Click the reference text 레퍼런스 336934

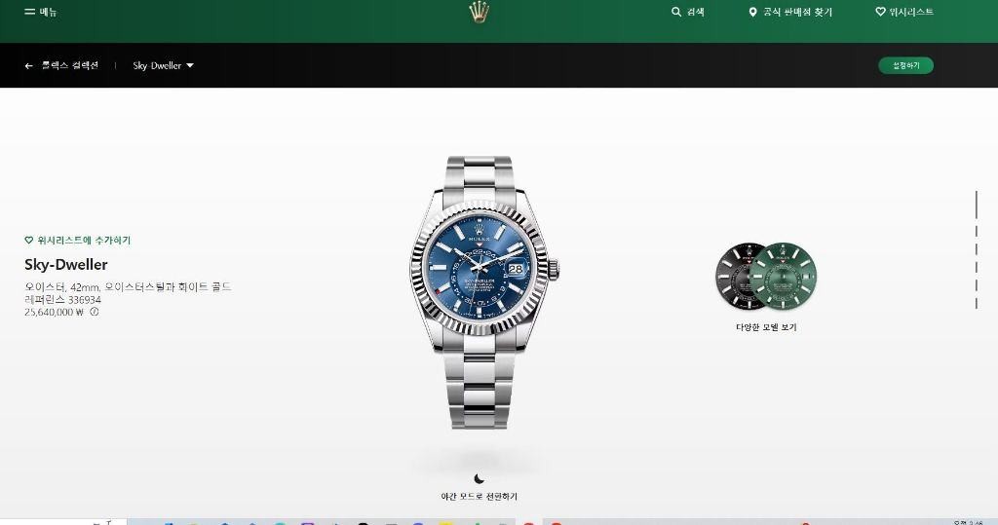(x=62, y=300)
